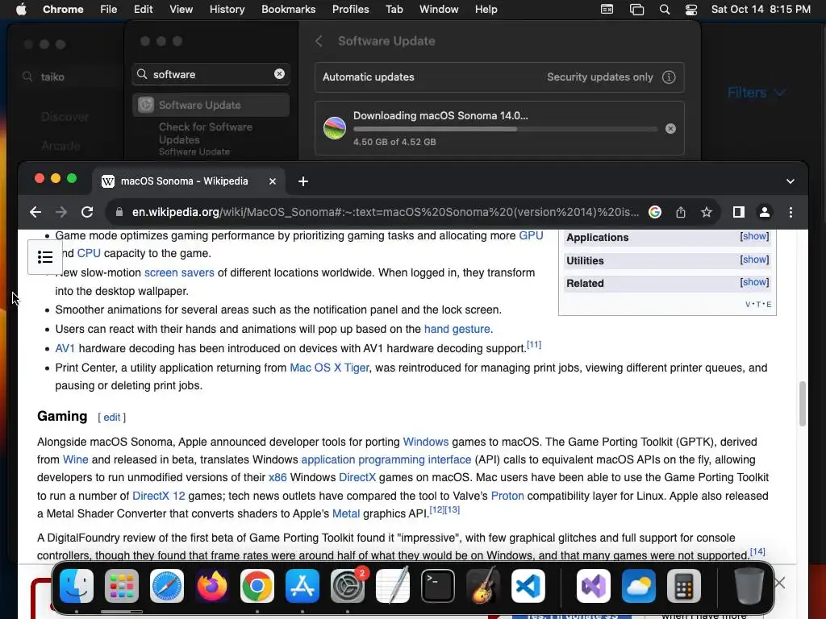Cancel the macOS Sonoma download
The image size is (826, 619).
[670, 129]
